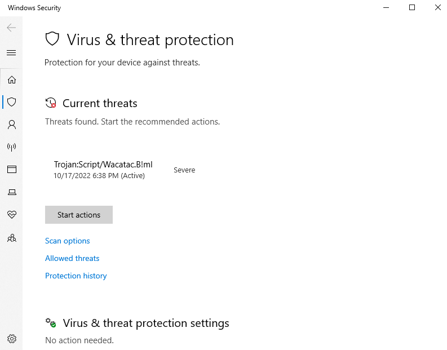Click the Start actions button
The width and height of the screenshot is (447, 350).
coord(79,215)
